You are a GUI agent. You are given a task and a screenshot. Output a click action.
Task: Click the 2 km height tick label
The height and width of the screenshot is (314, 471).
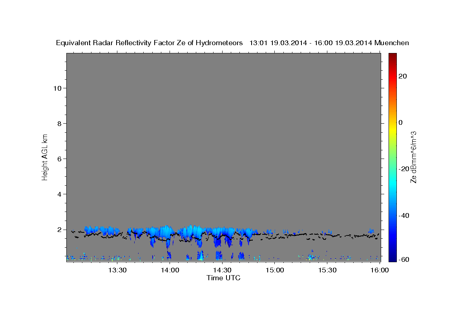coord(59,230)
